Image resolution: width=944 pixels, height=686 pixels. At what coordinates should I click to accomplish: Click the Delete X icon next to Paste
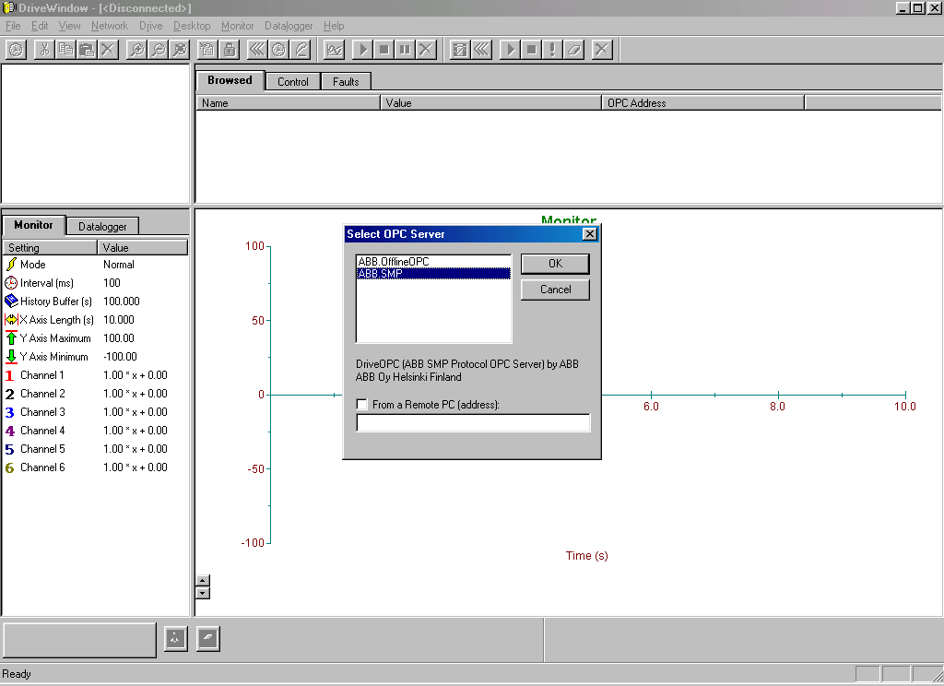click(108, 50)
